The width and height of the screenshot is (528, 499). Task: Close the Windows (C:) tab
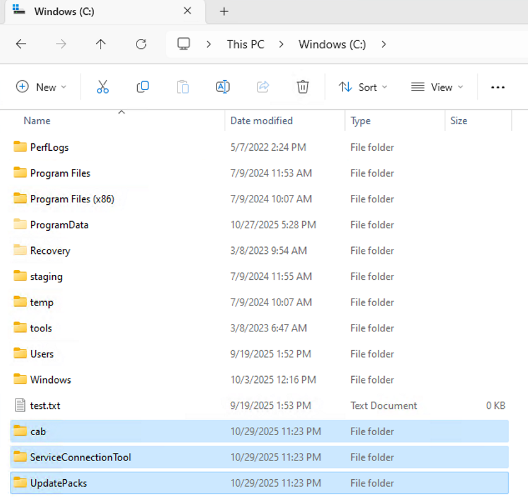pyautogui.click(x=187, y=11)
